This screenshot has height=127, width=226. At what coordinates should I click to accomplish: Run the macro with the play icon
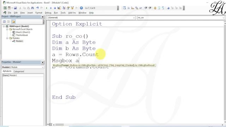47,8
